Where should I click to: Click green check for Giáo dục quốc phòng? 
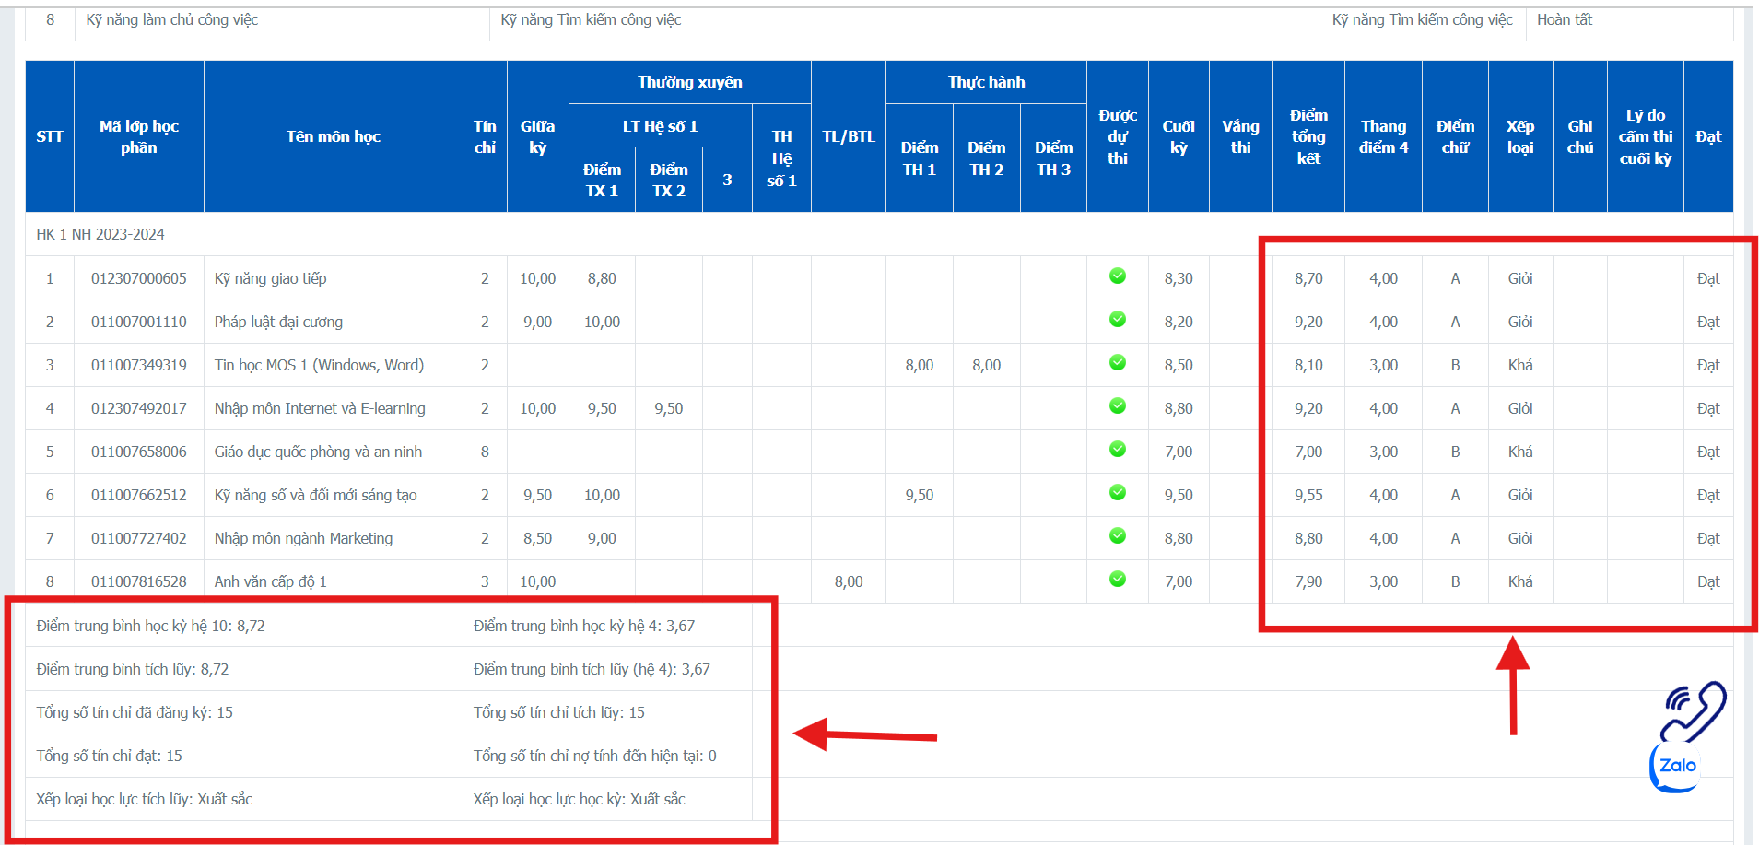(x=1117, y=449)
